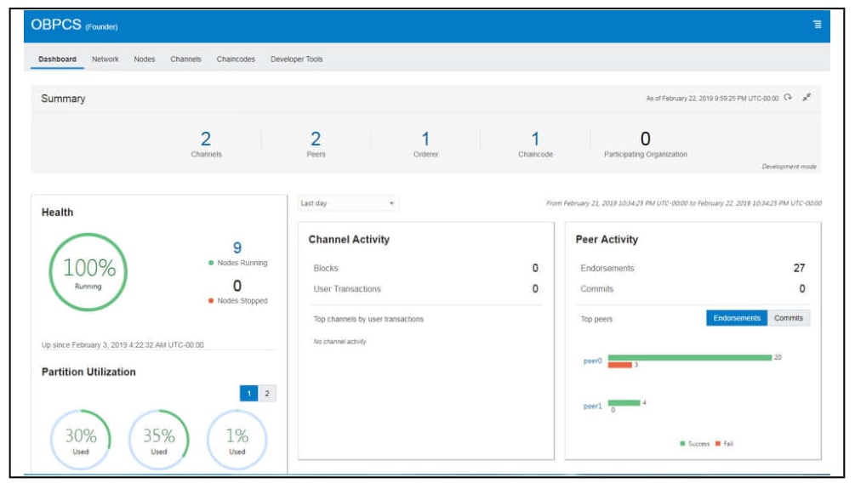Click the 'Up since February 3, 2019' text
The image size is (855, 489).
123,345
